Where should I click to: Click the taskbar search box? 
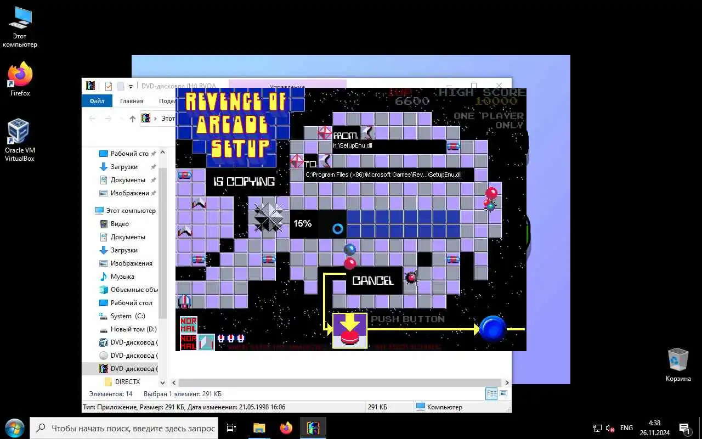(x=123, y=428)
